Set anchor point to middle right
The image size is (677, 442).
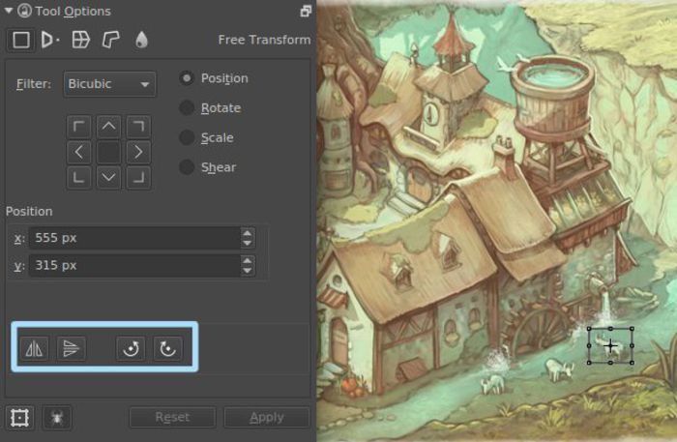pyautogui.click(x=138, y=152)
